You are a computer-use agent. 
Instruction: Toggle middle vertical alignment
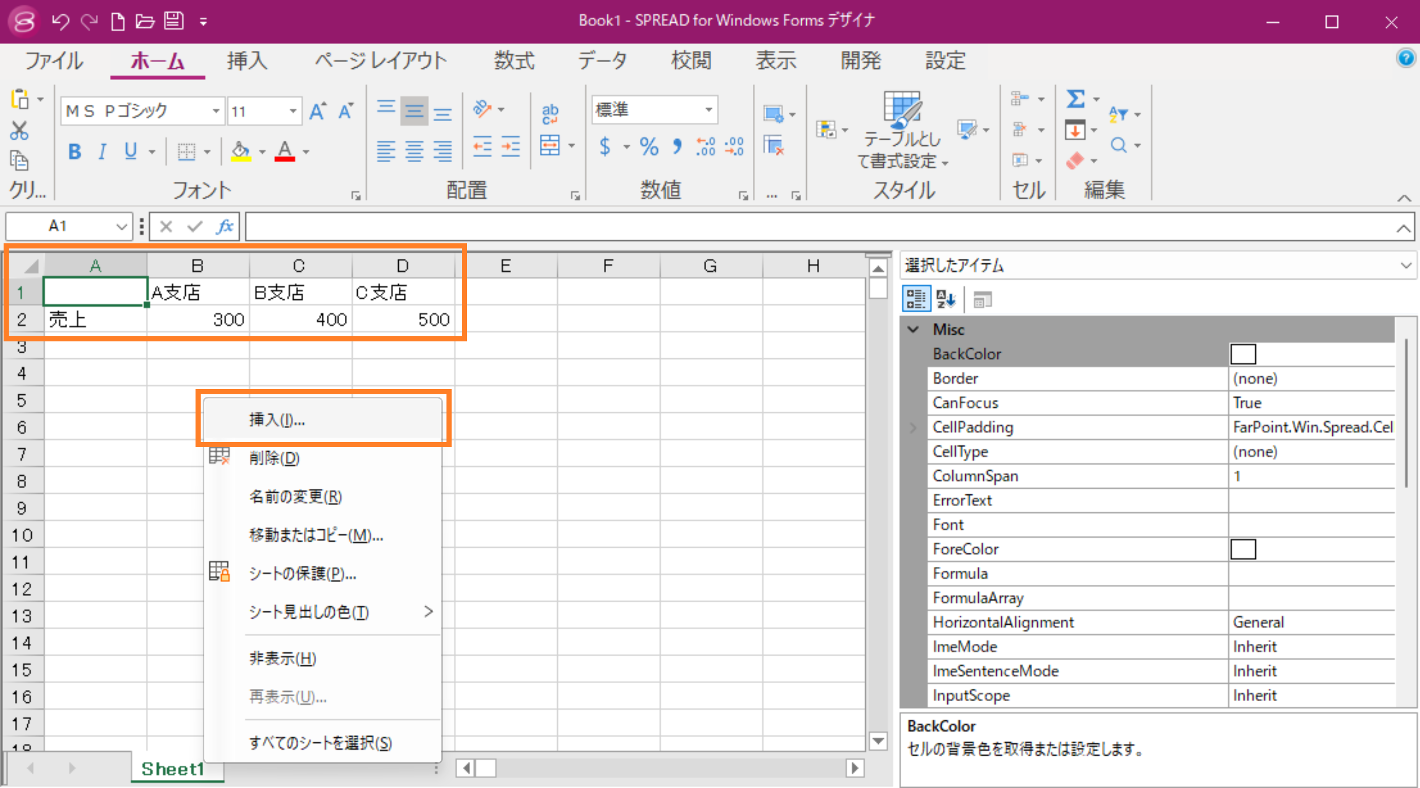click(x=414, y=110)
